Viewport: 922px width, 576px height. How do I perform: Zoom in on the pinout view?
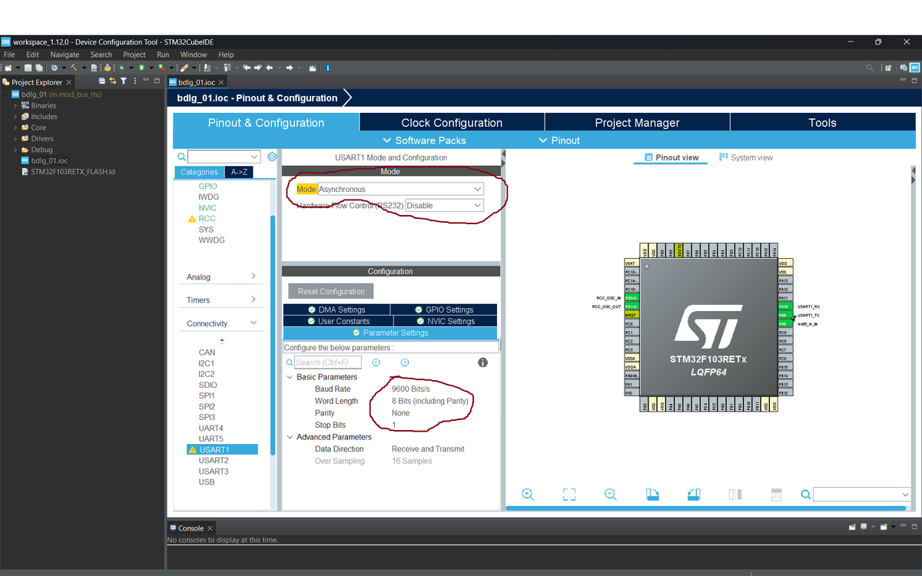tap(528, 495)
